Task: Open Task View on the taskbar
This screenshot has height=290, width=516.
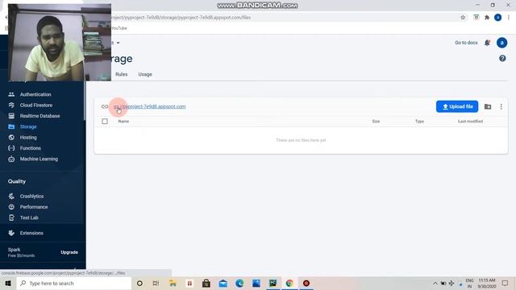Action: [156, 283]
